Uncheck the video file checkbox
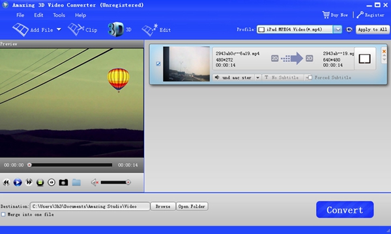This screenshot has width=391, height=234. point(158,64)
